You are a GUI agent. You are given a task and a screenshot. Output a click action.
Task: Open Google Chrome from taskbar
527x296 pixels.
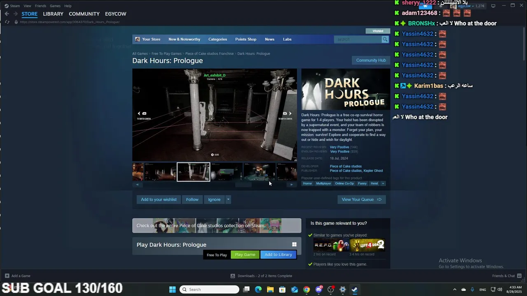tap(306, 289)
